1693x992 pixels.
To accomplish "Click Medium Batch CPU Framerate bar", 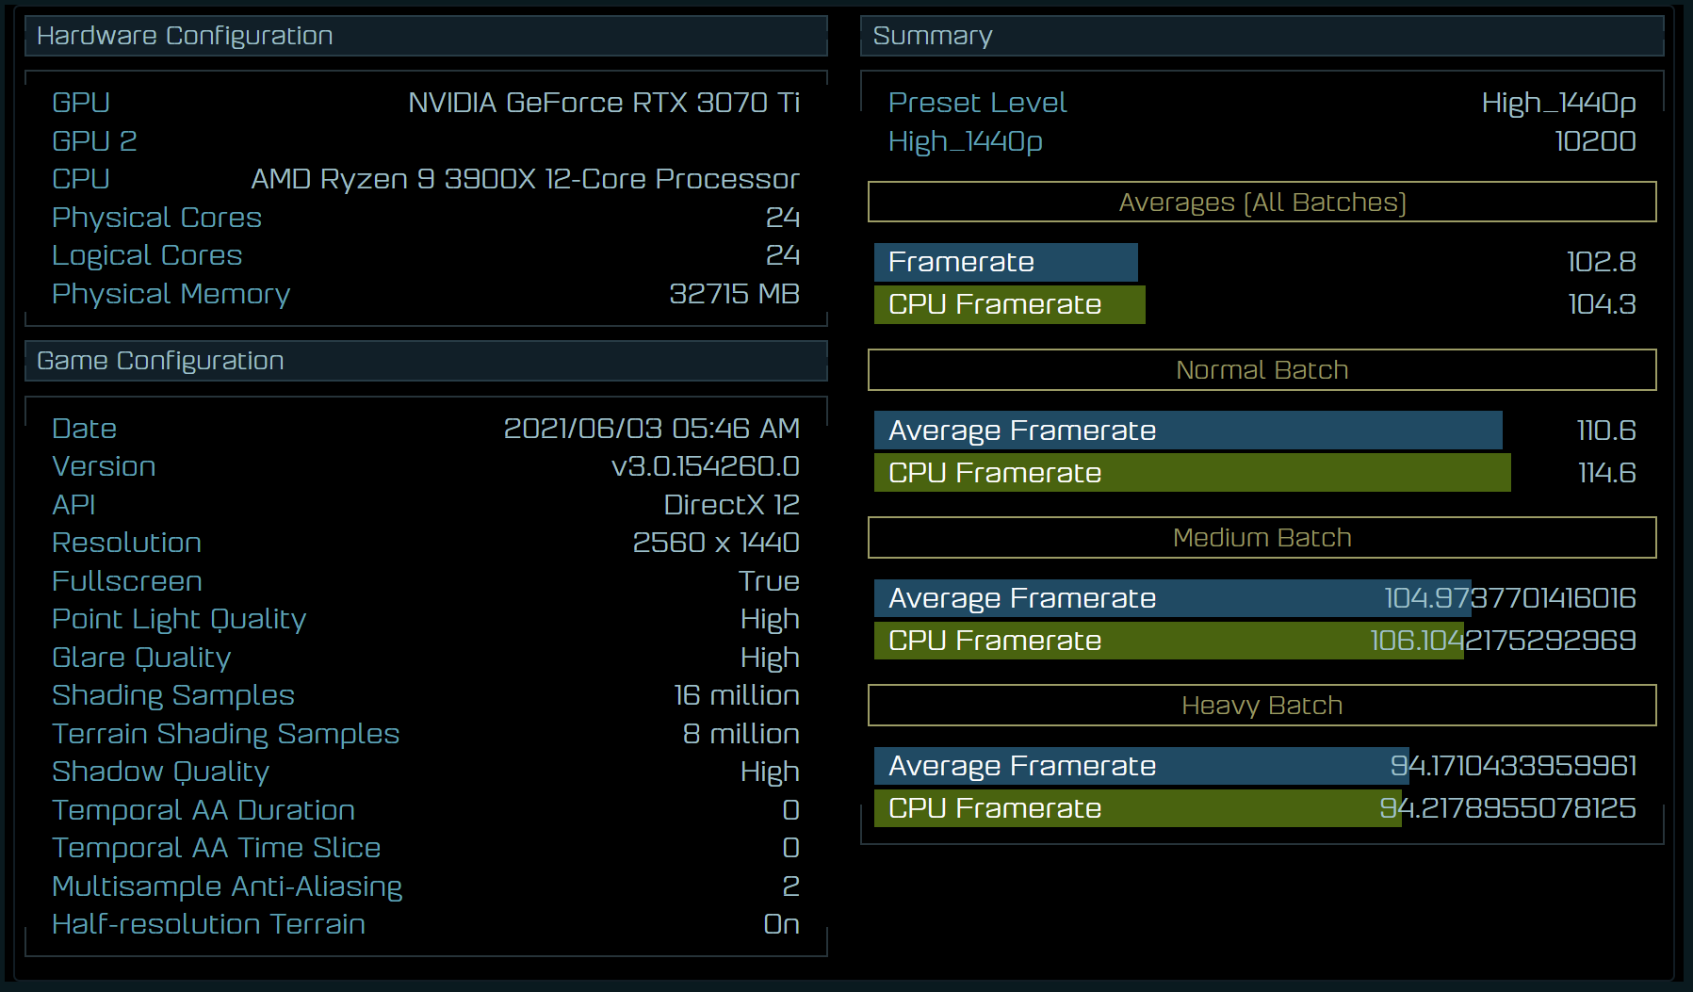I will pyautogui.click(x=1169, y=641).
